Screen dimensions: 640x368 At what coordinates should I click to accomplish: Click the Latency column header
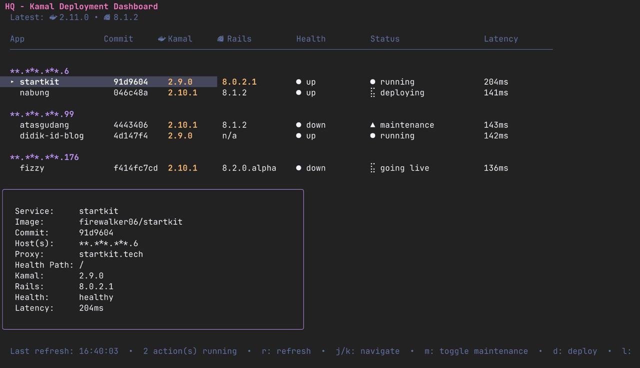[x=500, y=39]
